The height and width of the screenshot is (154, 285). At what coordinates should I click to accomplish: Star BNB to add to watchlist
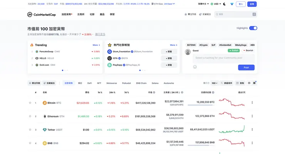[30, 143]
